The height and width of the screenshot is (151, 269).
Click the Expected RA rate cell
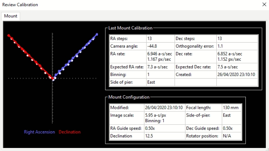tap(160, 67)
